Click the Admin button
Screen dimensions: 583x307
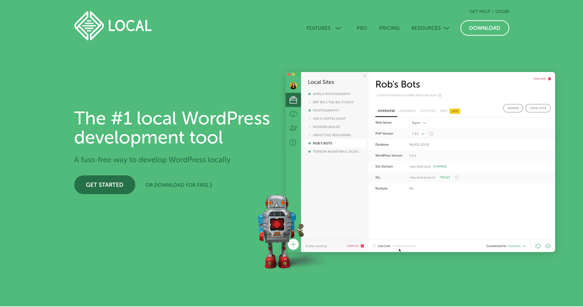coord(513,108)
